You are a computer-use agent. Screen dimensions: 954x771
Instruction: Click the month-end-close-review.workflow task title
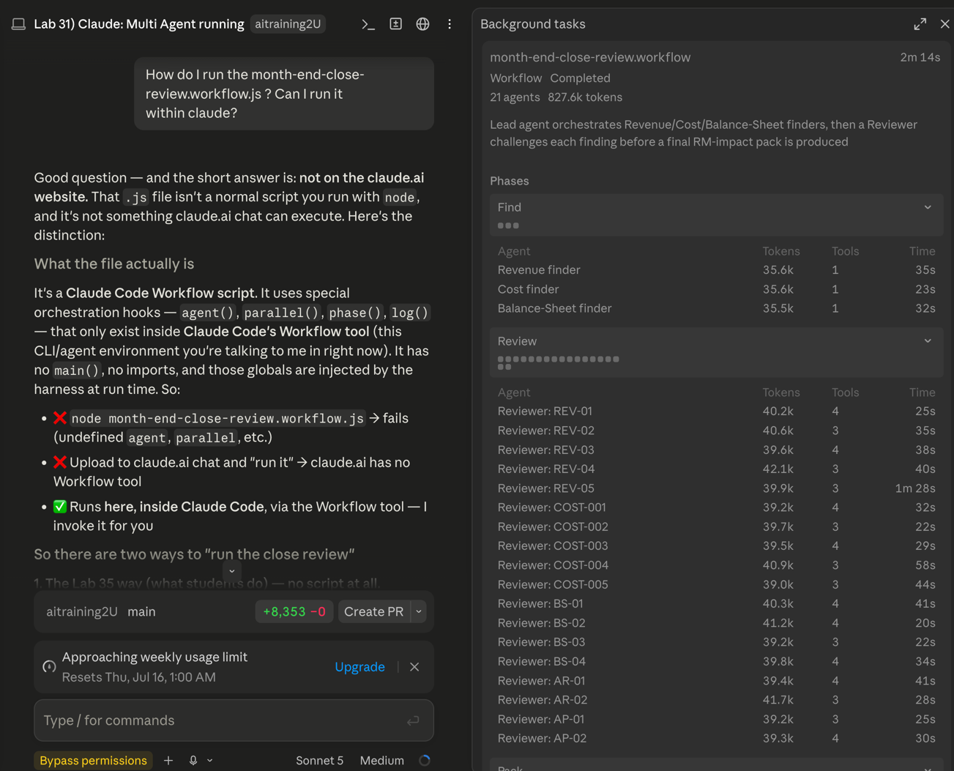pos(590,57)
